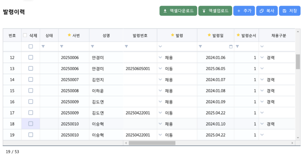The height and width of the screenshot is (156, 306).
Task: Click the filter icon under 발령일 column
Action: tap(200, 46)
